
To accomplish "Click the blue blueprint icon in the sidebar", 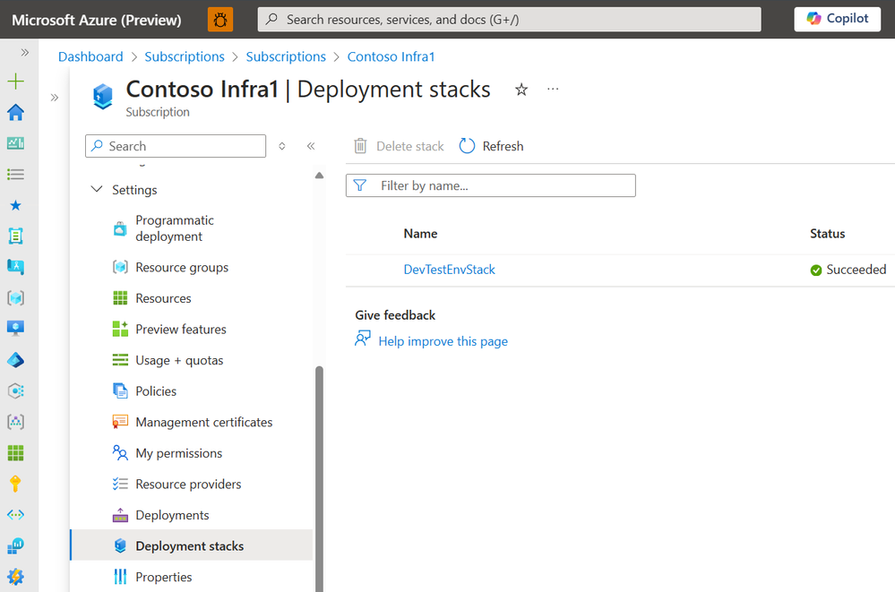I will click(15, 267).
